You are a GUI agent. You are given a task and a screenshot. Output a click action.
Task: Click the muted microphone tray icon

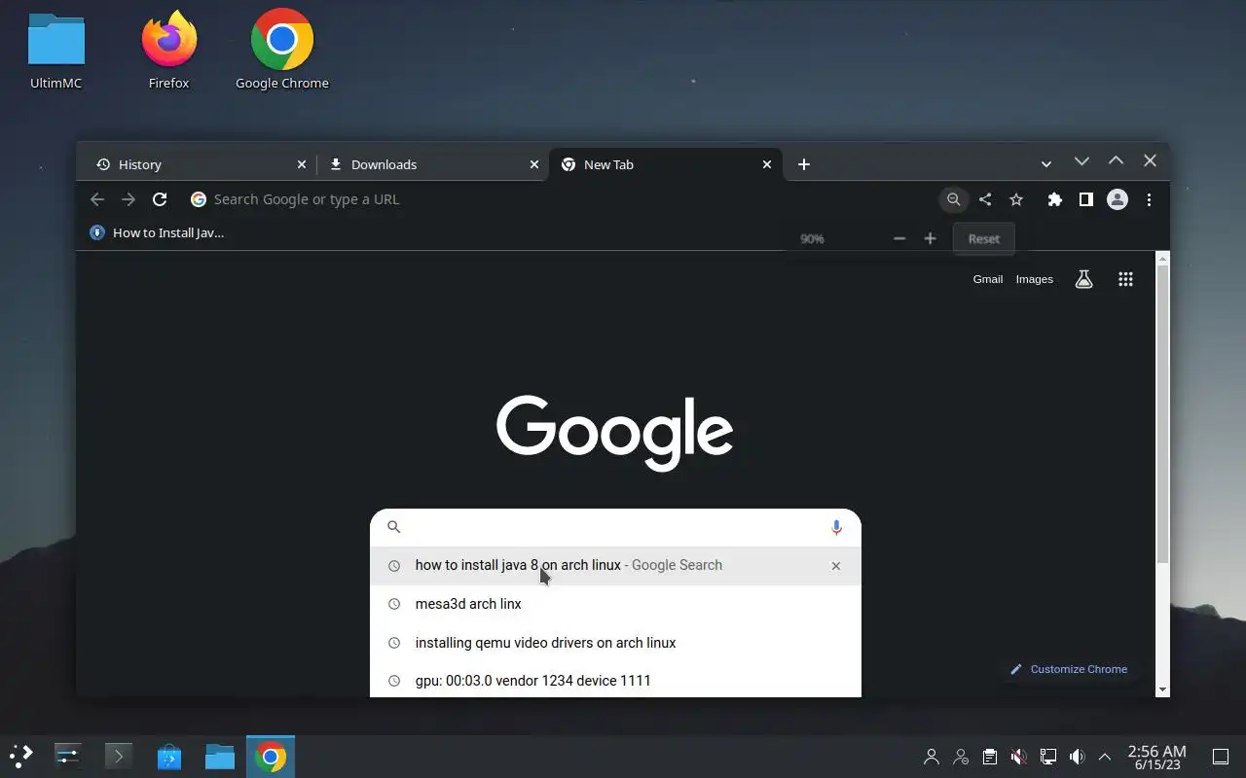pos(1018,756)
